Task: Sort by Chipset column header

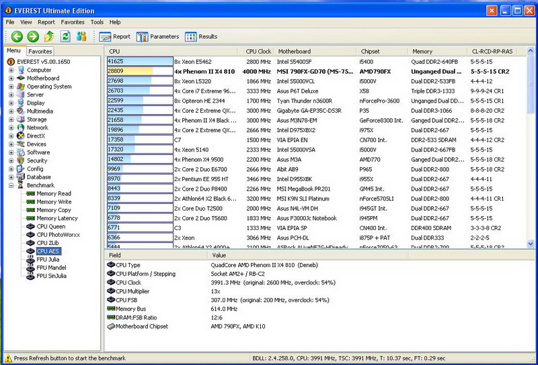Action: pos(381,52)
